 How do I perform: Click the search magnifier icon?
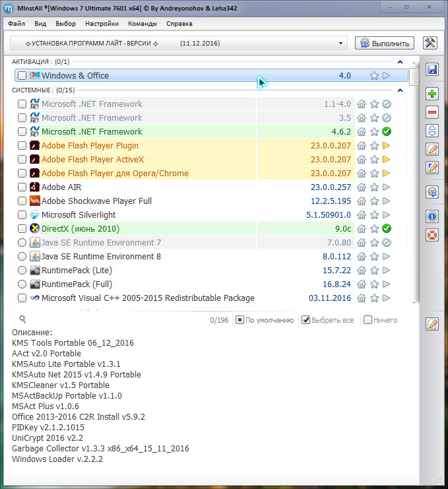click(x=22, y=319)
